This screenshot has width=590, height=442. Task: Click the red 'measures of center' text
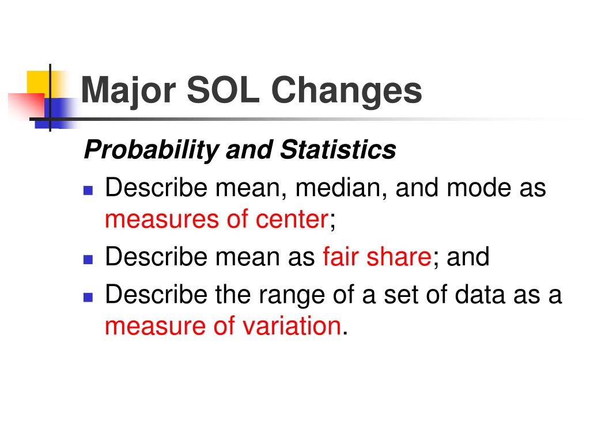[217, 219]
